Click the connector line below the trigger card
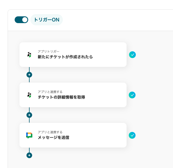This screenshot has width=173, height=168. pos(29,69)
